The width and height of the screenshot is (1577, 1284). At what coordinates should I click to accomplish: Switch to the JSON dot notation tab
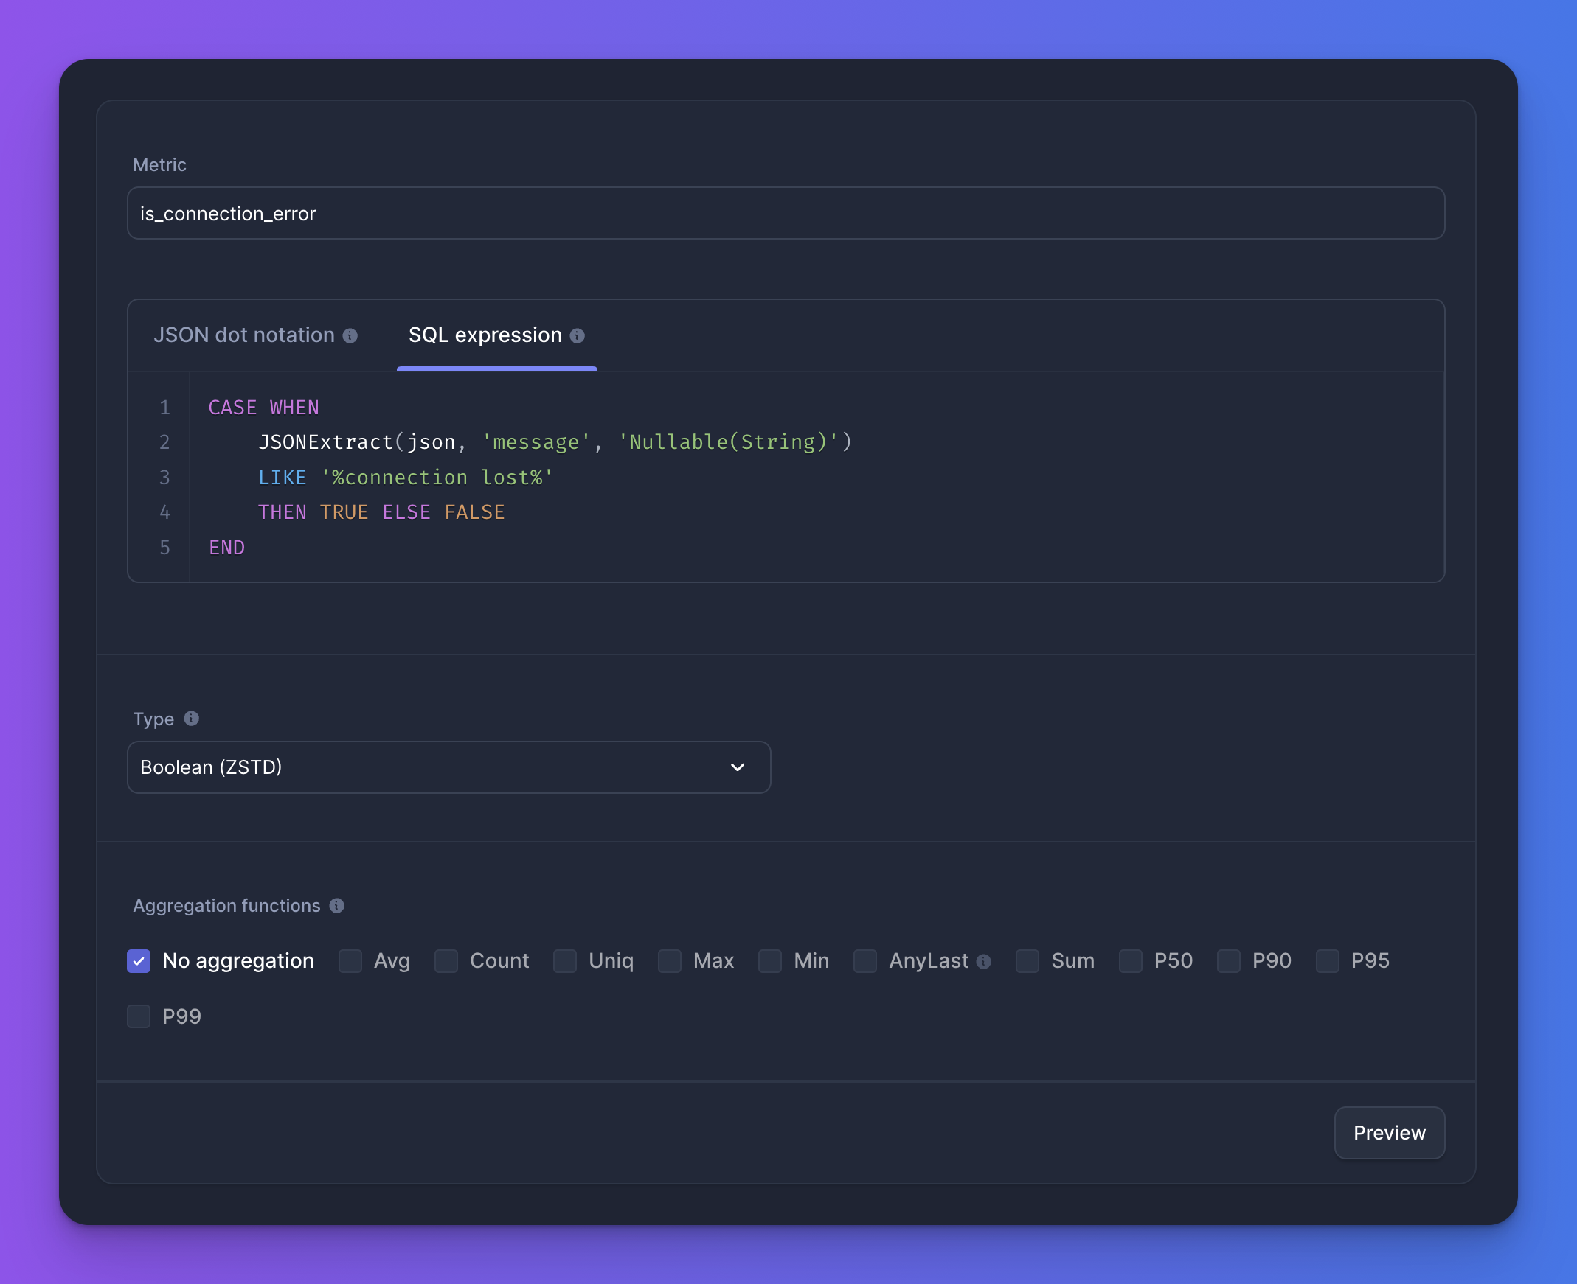pos(255,335)
